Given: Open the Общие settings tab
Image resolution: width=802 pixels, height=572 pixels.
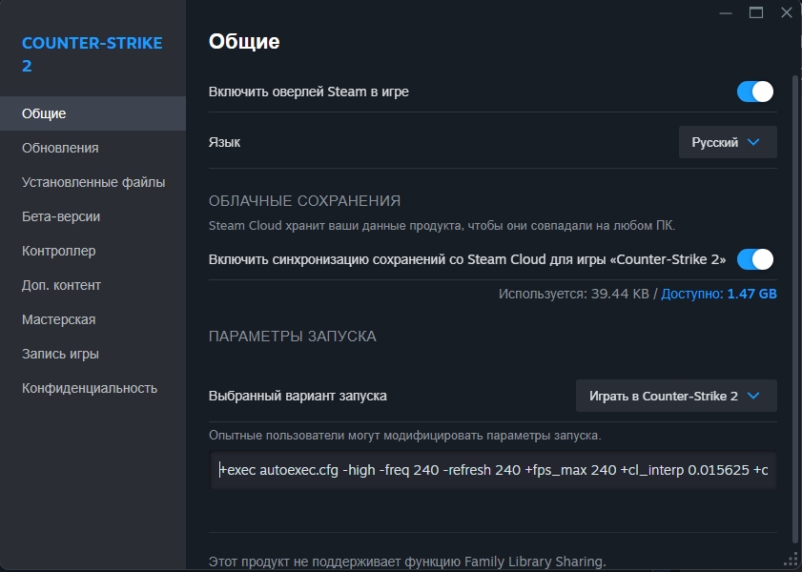Looking at the screenshot, I should pos(44,113).
